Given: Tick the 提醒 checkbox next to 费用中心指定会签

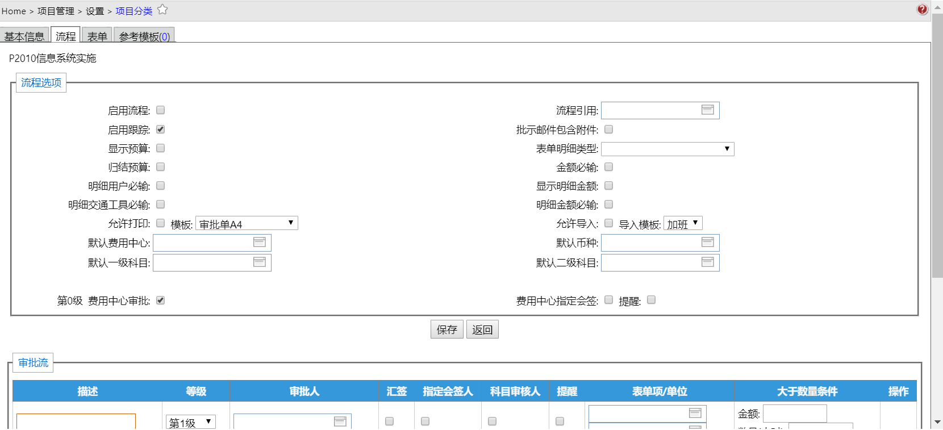Looking at the screenshot, I should coord(652,300).
